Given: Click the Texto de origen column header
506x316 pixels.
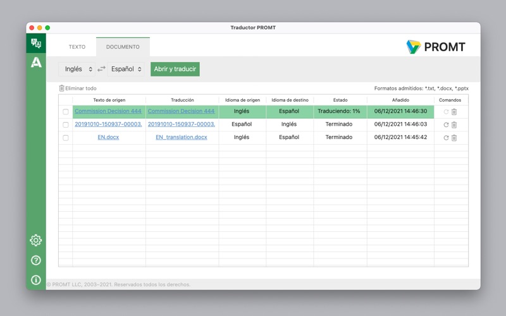Looking at the screenshot, I should click(109, 100).
